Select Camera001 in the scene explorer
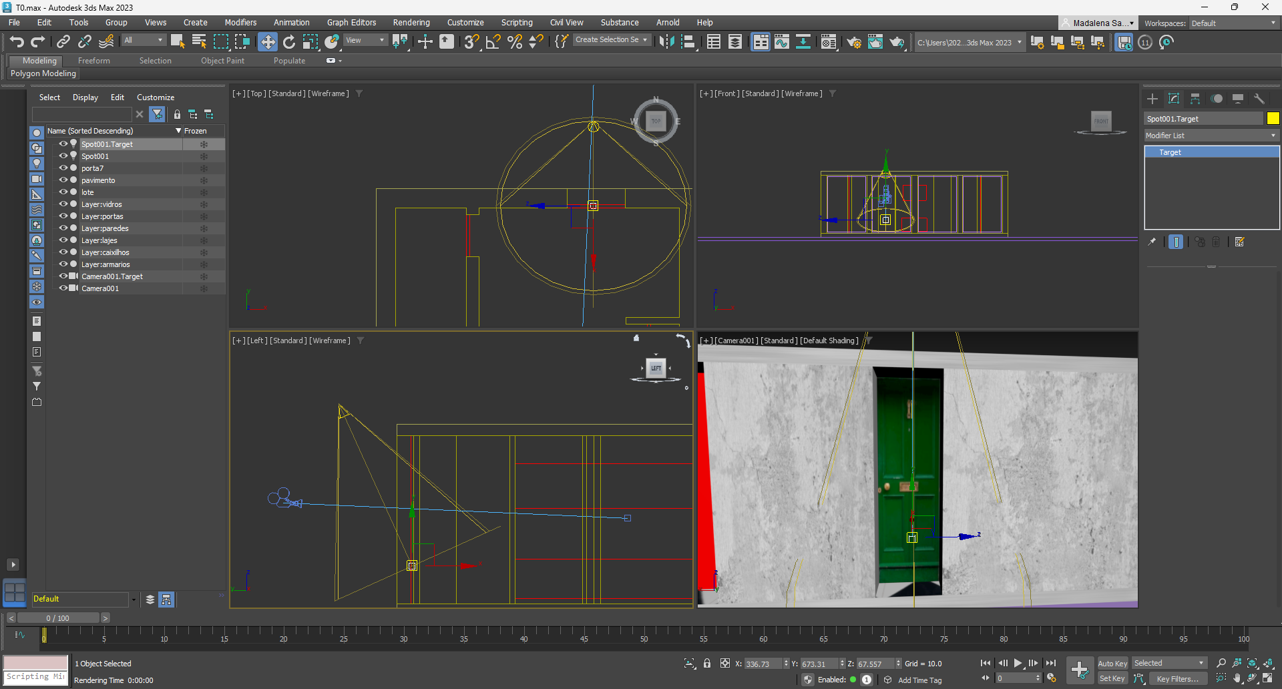 pos(100,288)
